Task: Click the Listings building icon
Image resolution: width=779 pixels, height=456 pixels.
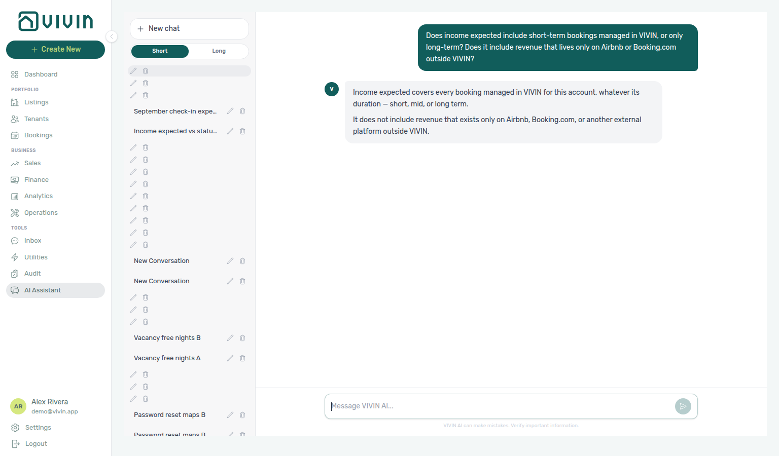Action: pos(15,102)
